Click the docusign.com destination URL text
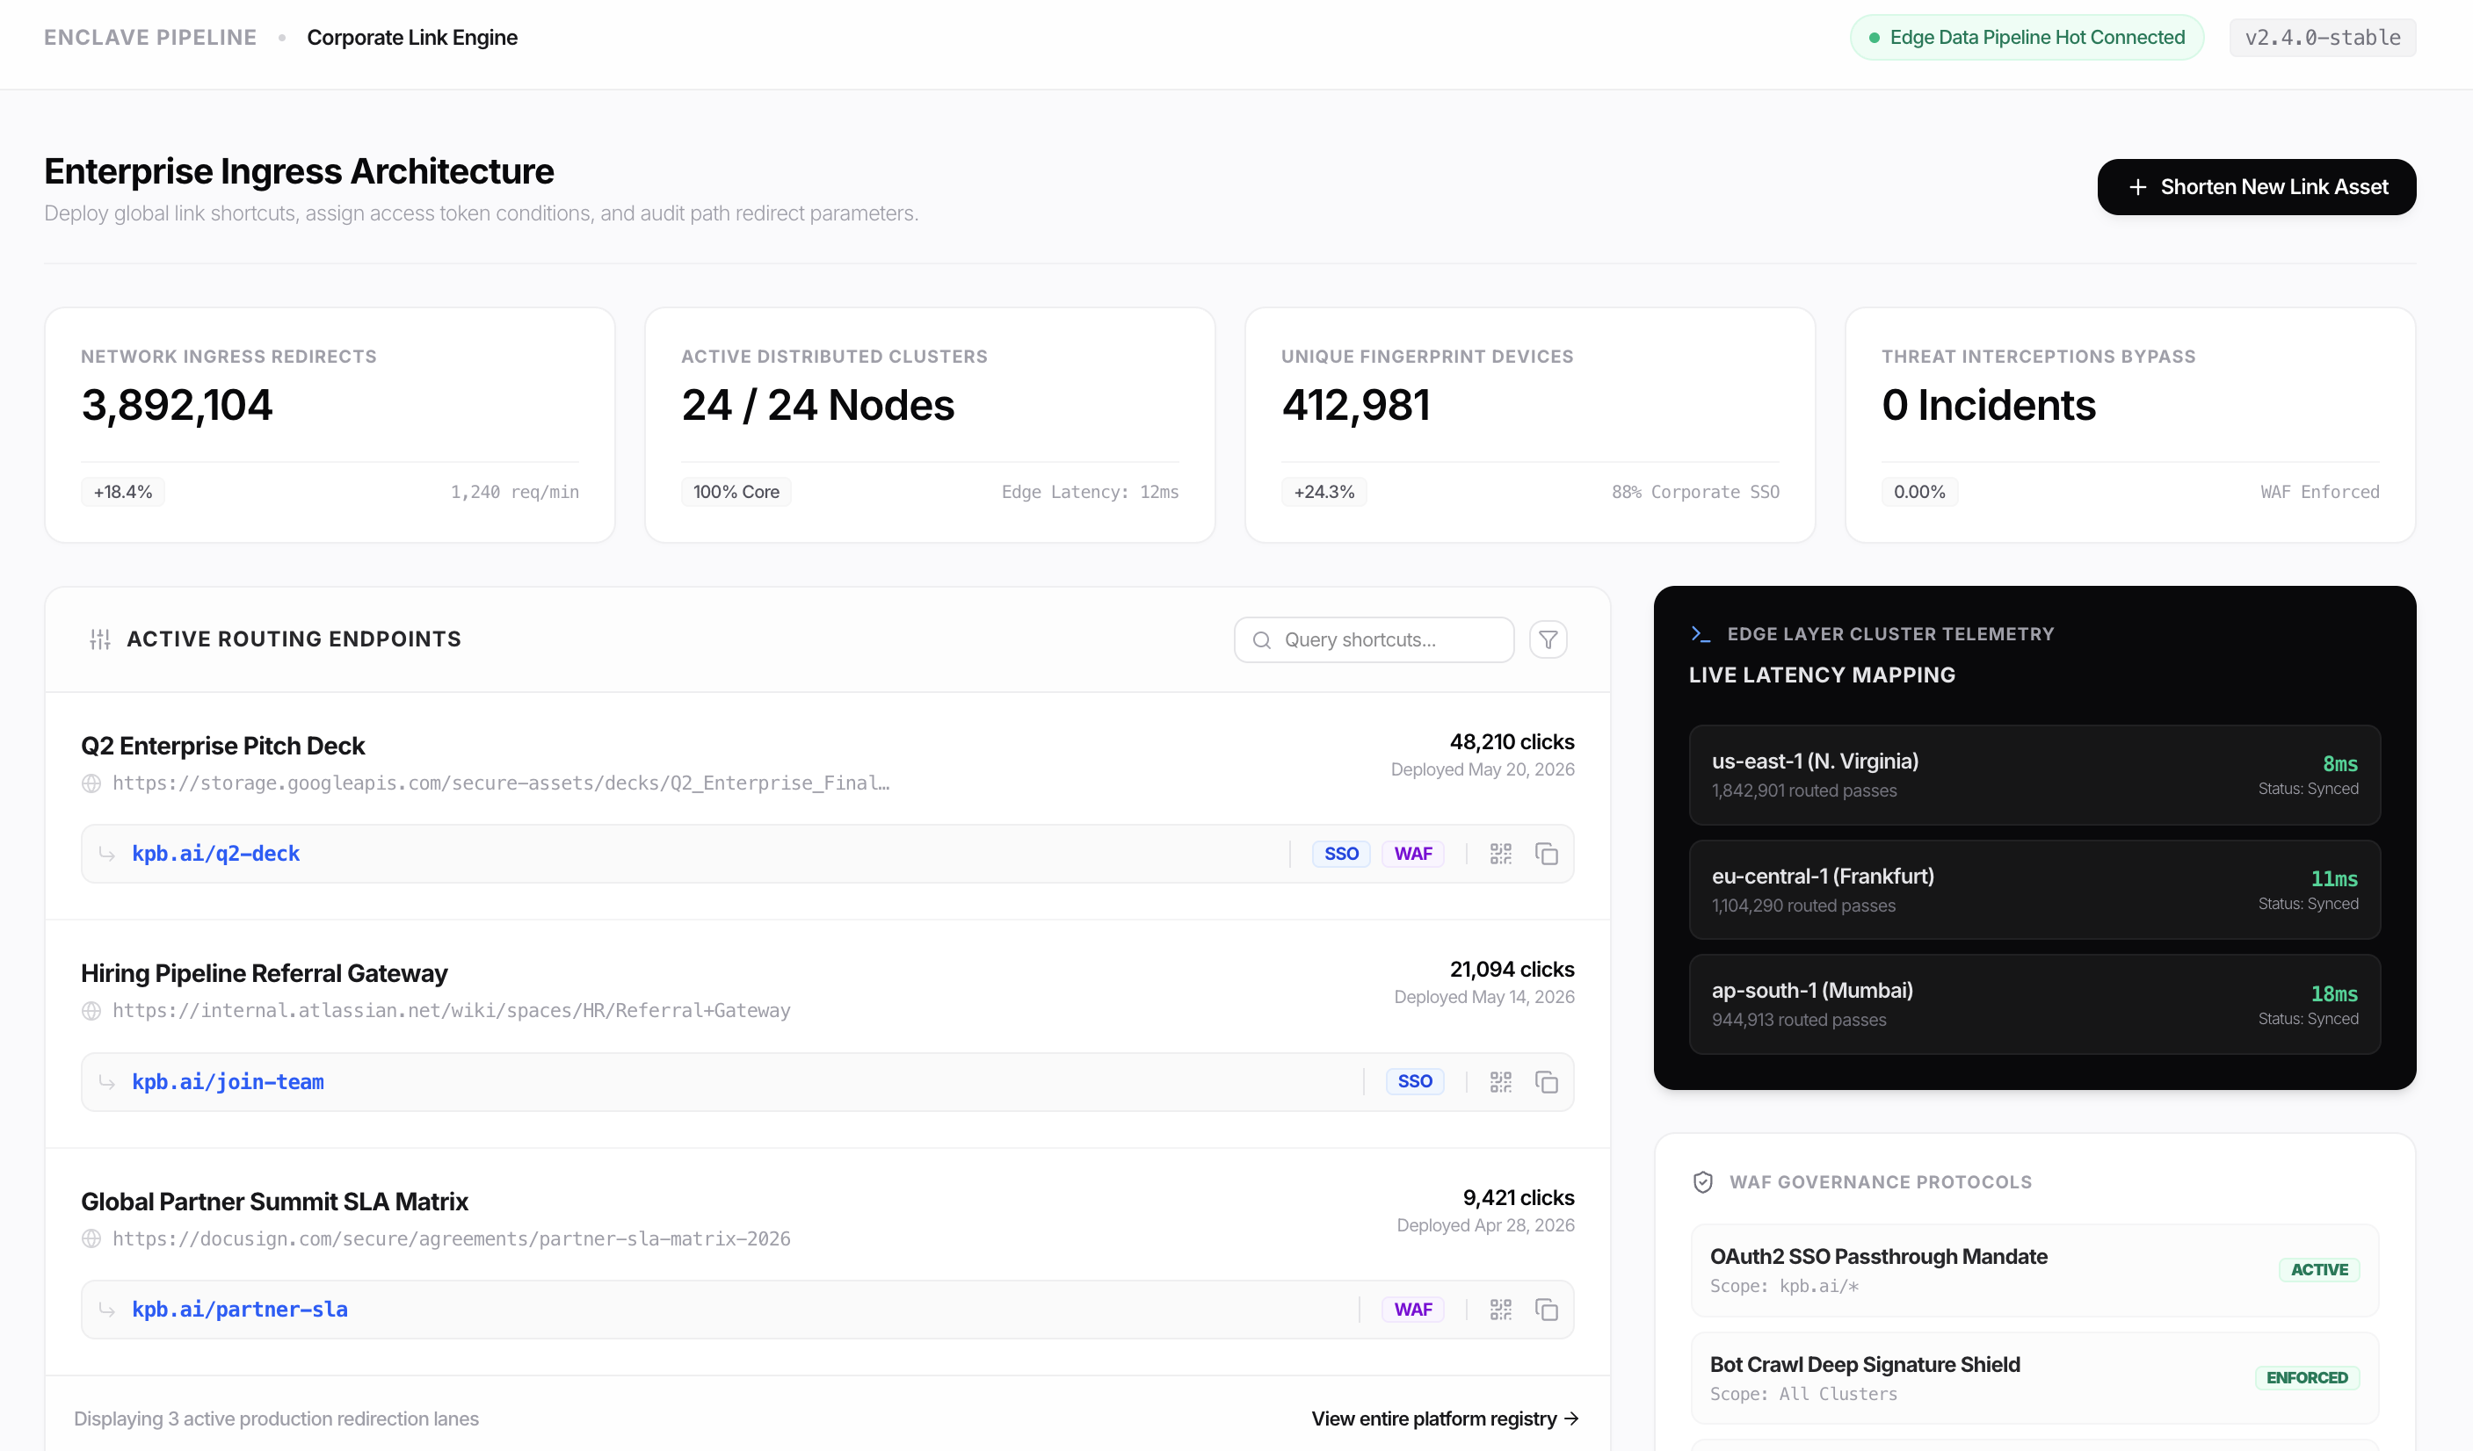2473x1451 pixels. 452,1238
